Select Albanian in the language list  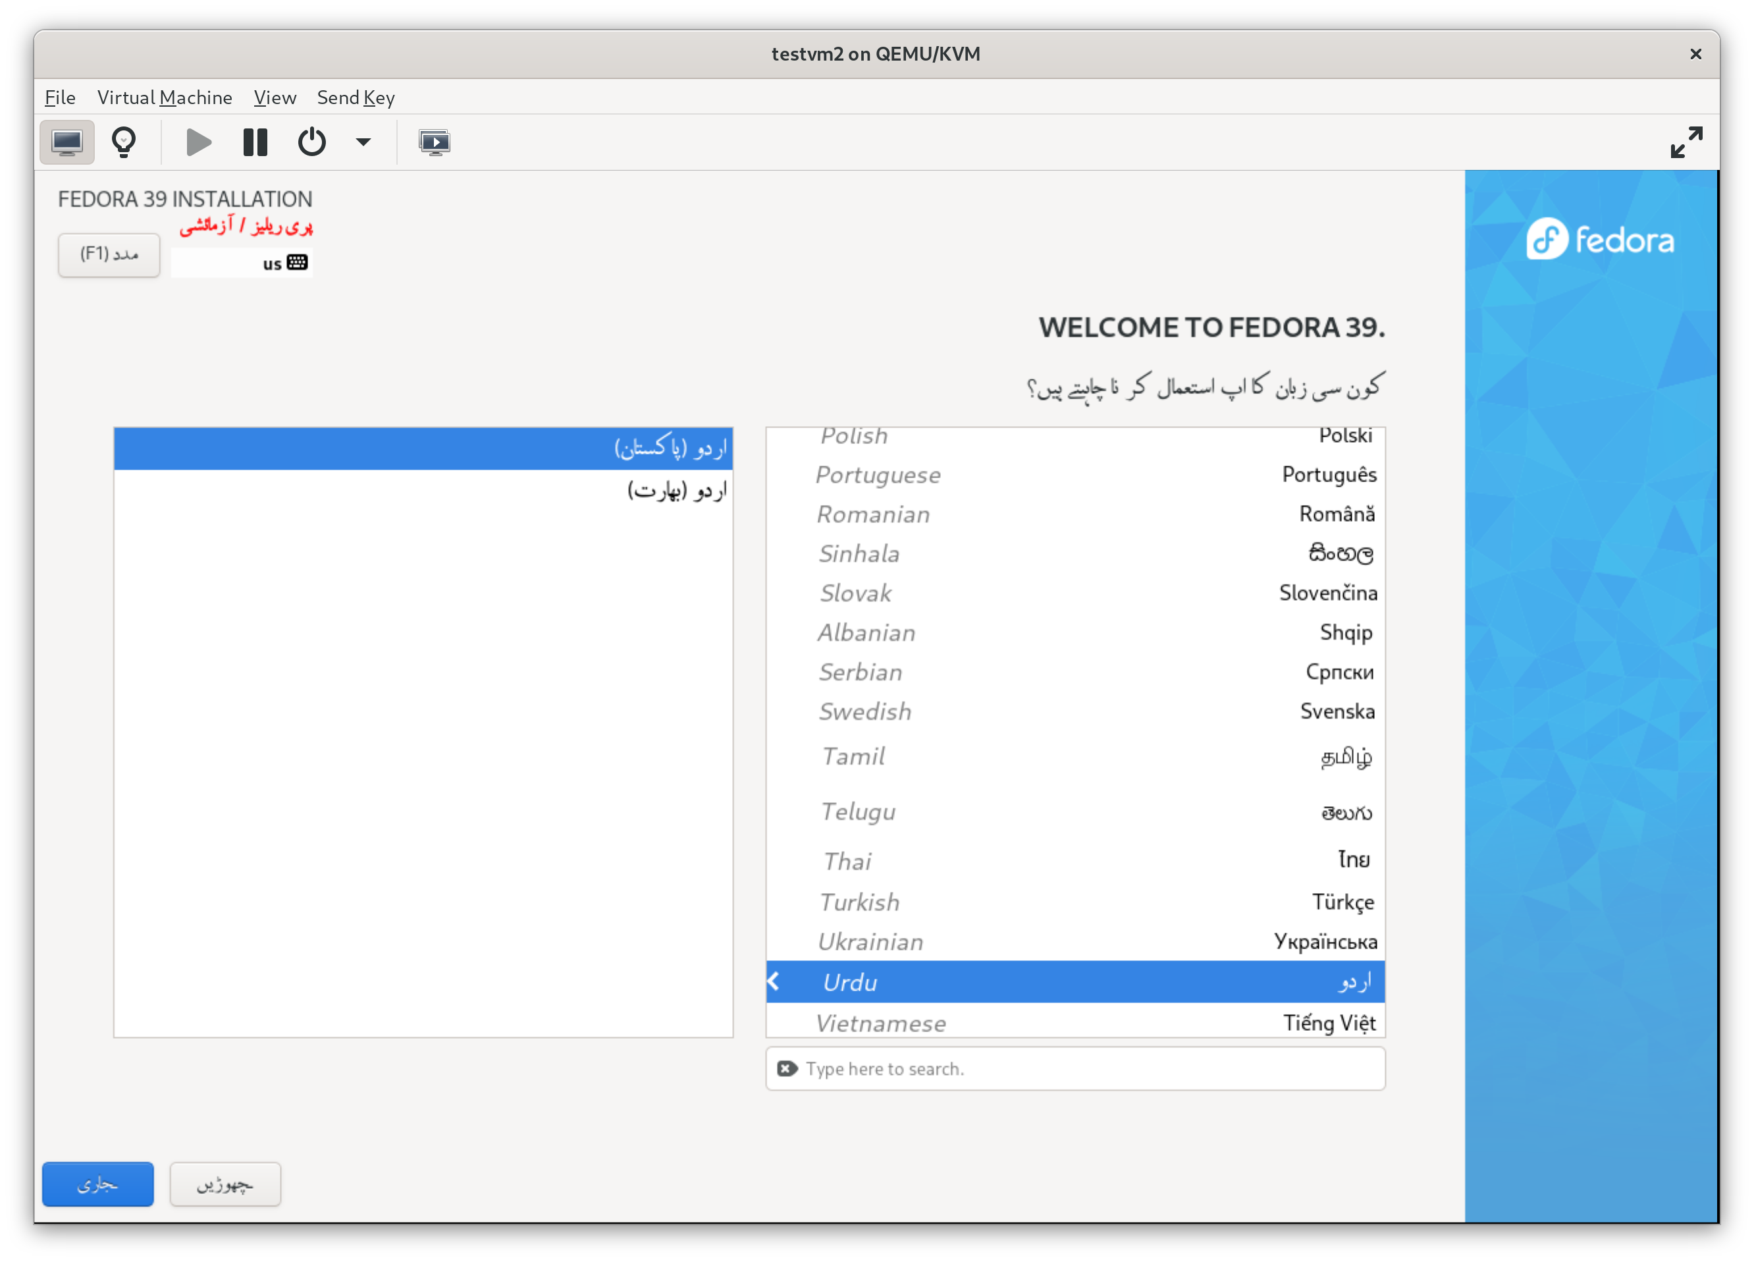[x=1075, y=632]
